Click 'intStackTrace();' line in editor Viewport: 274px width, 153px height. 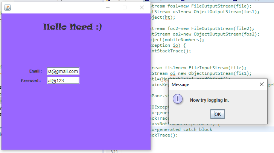pyautogui.click(x=171, y=51)
